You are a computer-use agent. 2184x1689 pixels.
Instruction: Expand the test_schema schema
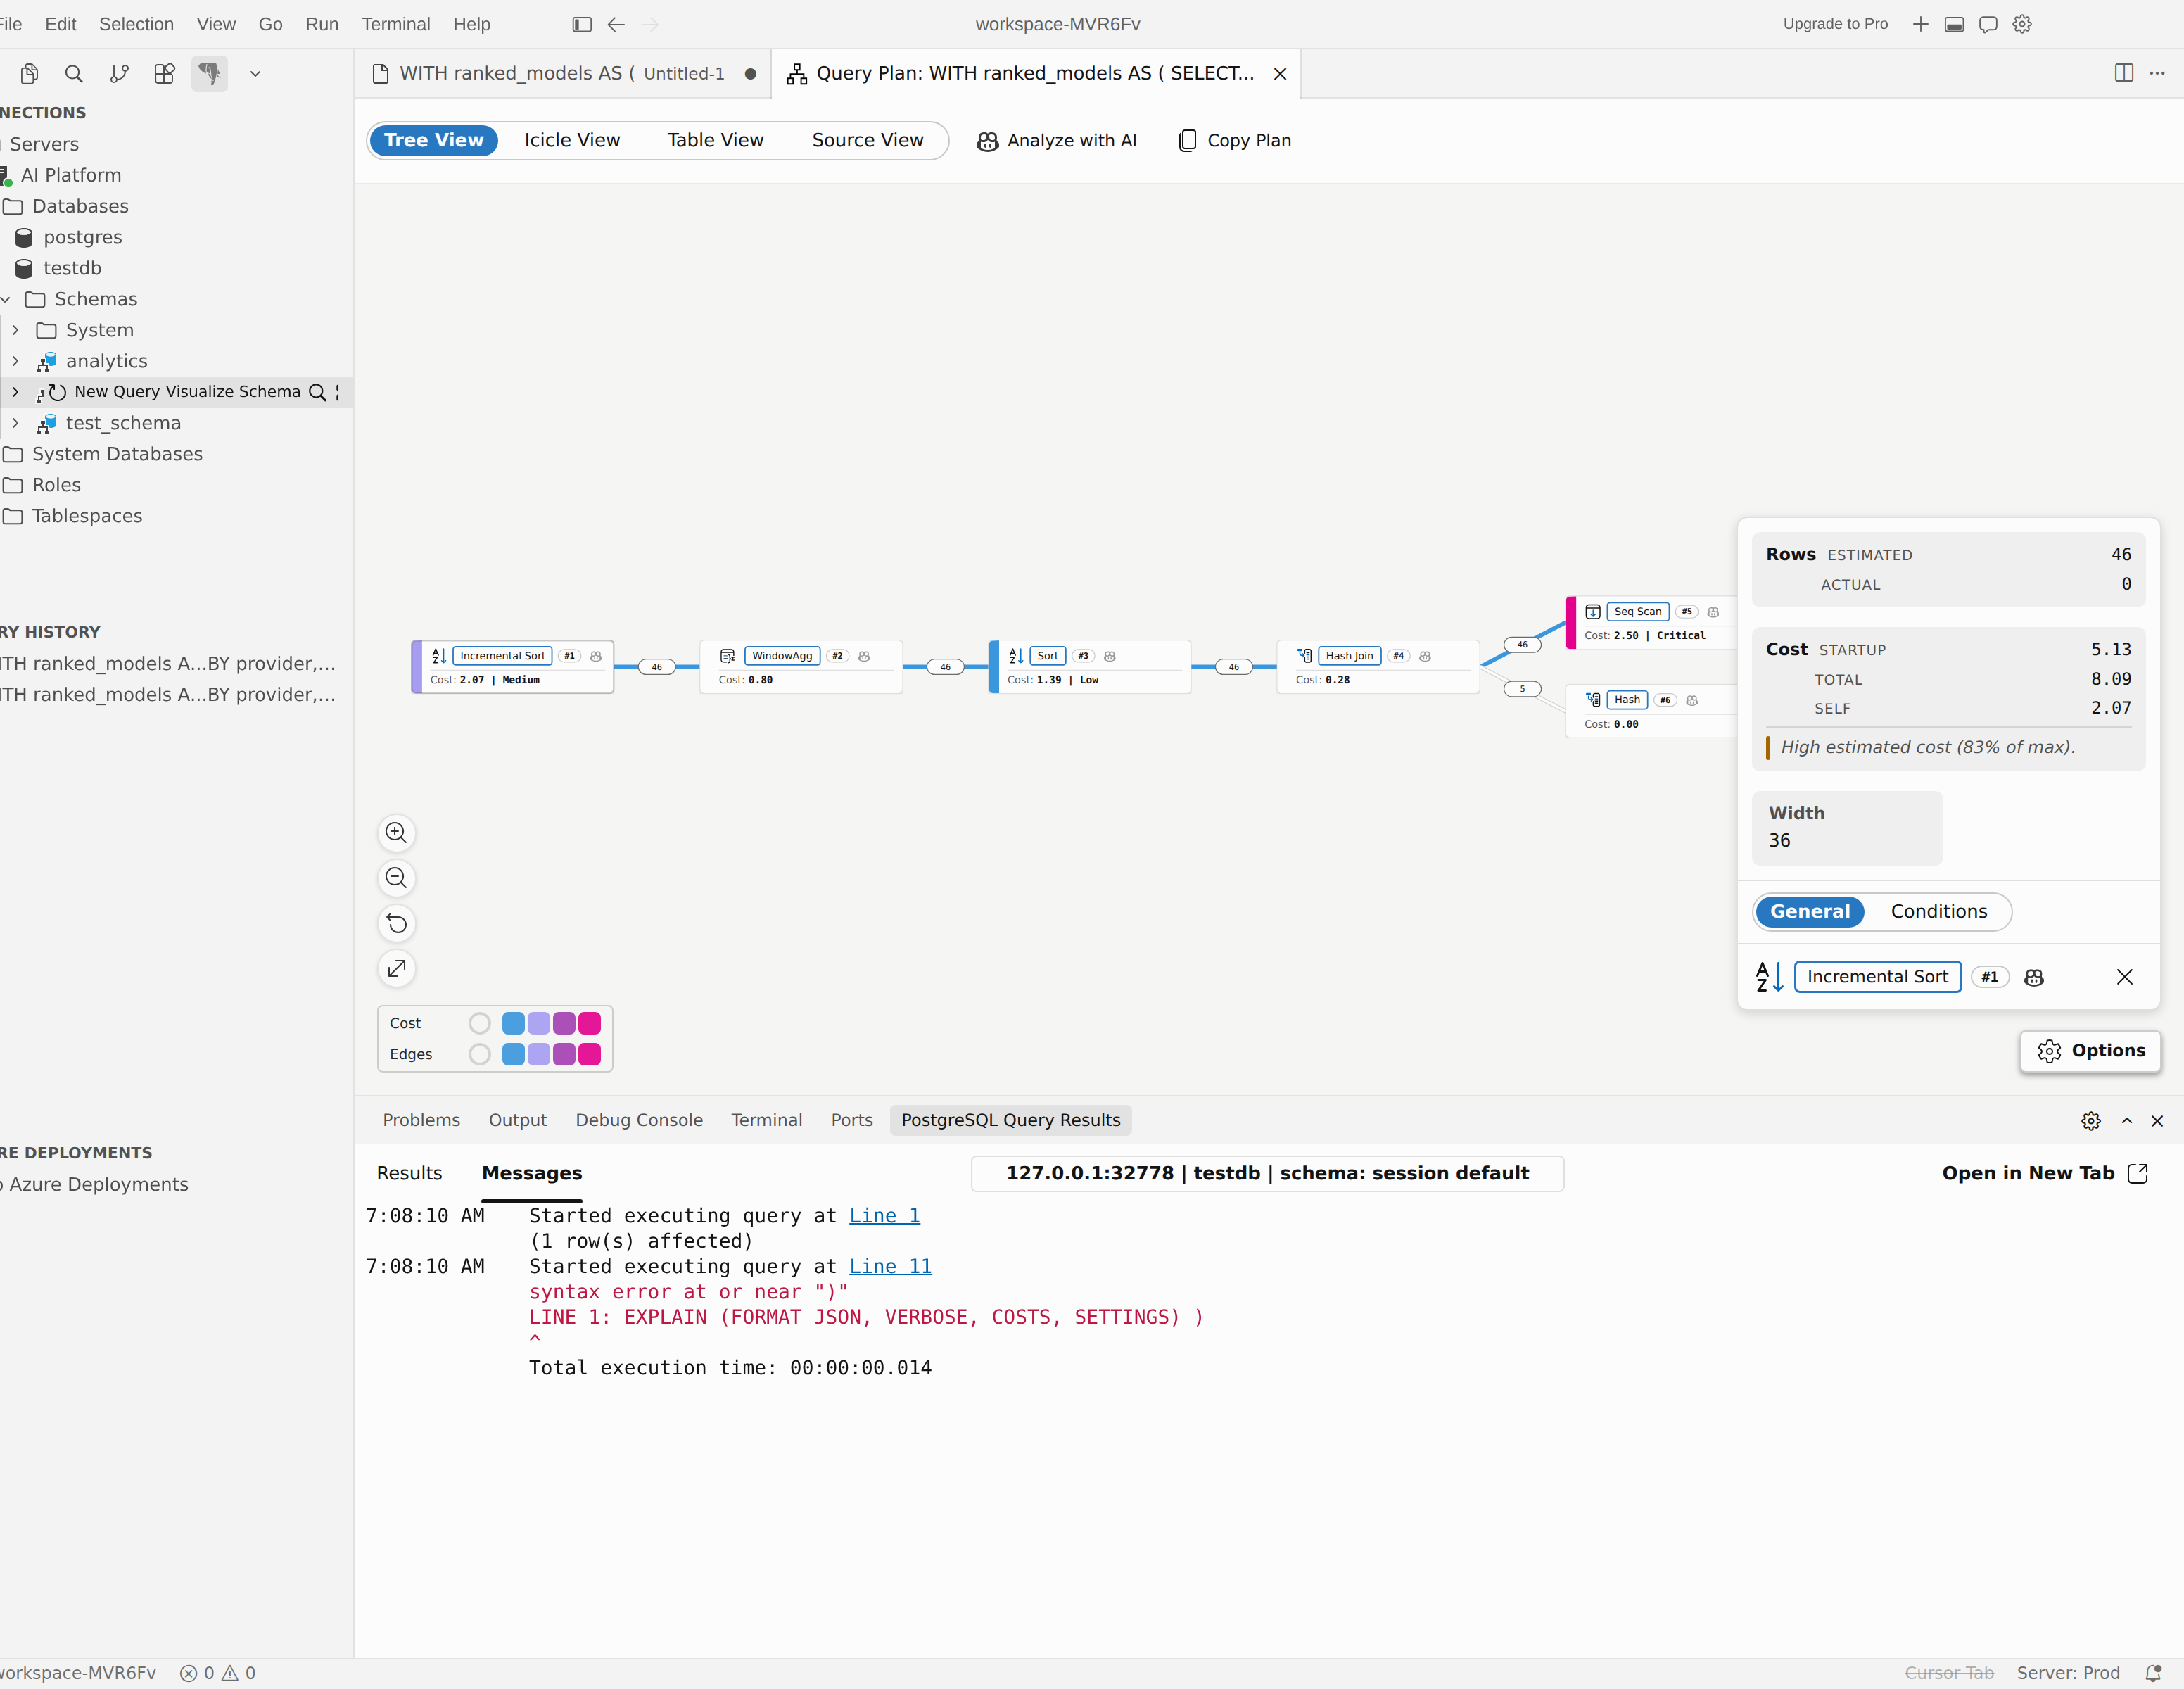point(15,423)
